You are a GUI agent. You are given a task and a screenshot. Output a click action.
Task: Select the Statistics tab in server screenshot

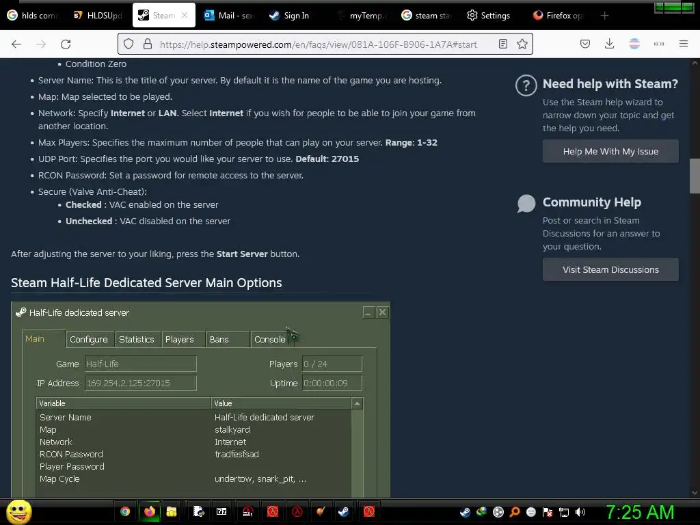[137, 339]
